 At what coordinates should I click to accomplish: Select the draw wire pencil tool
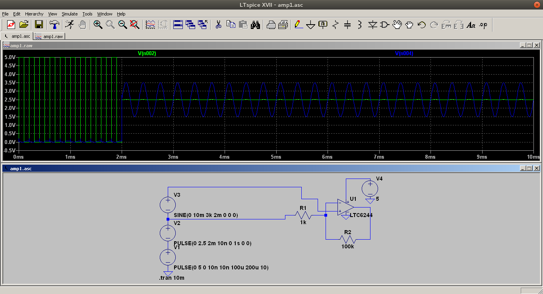(x=298, y=25)
